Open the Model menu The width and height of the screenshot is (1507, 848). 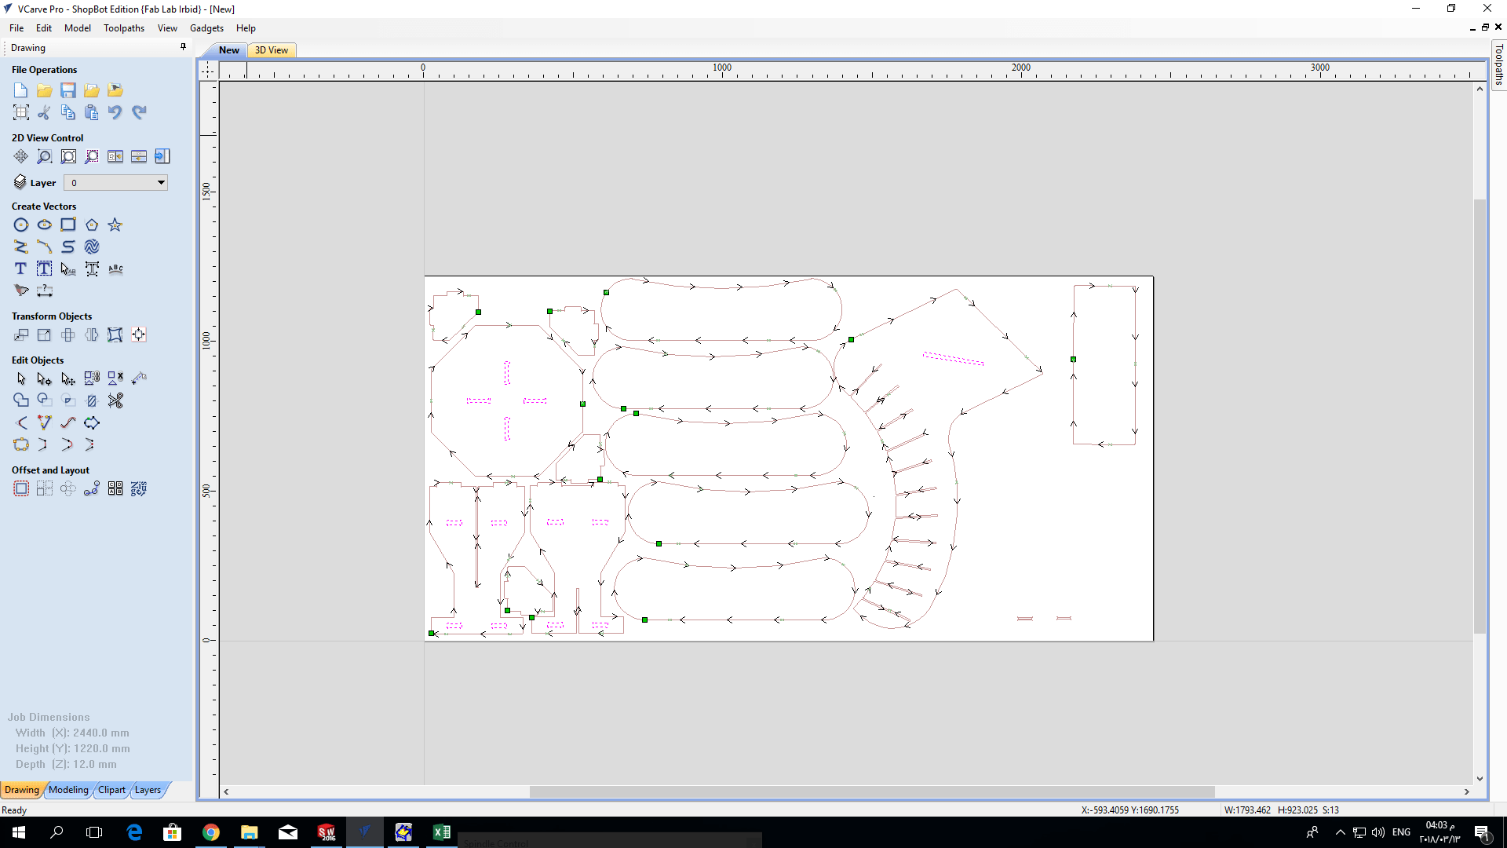pos(78,28)
